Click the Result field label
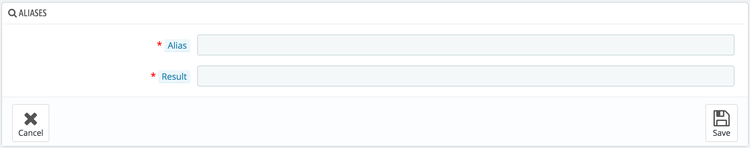Screen dimensions: 750x148 click(x=174, y=77)
